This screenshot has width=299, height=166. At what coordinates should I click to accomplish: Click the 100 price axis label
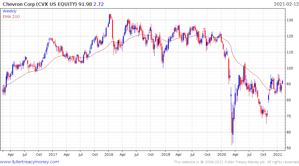pos(290,68)
